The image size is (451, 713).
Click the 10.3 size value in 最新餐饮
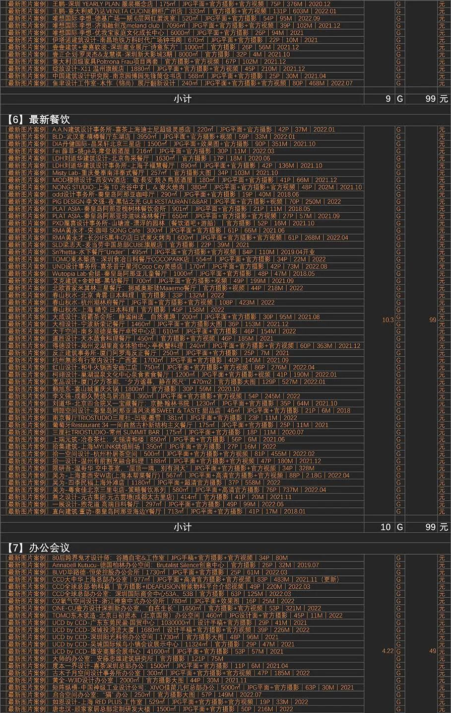(x=387, y=320)
